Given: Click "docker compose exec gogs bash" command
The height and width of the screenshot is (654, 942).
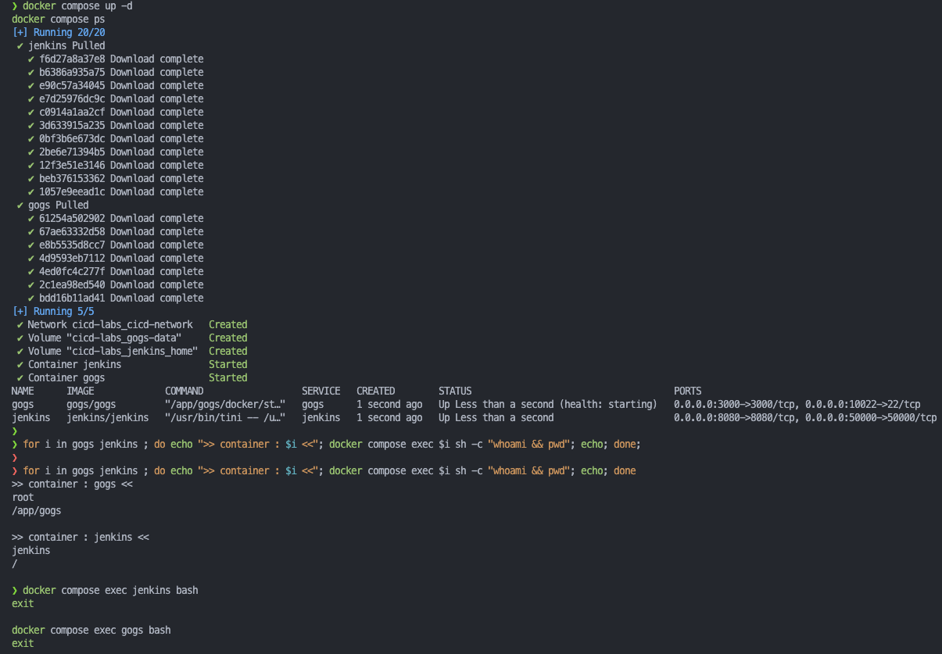Looking at the screenshot, I should (x=91, y=630).
